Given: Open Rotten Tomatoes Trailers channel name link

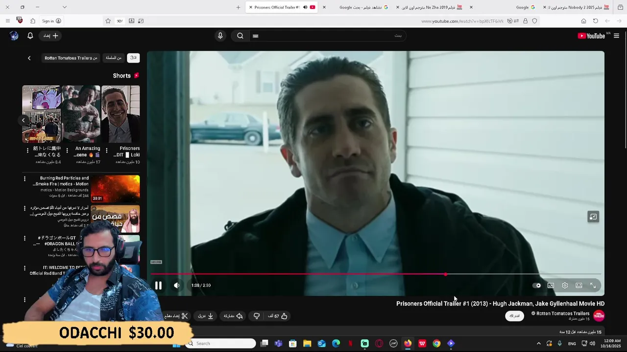Looking at the screenshot, I should click(x=563, y=313).
